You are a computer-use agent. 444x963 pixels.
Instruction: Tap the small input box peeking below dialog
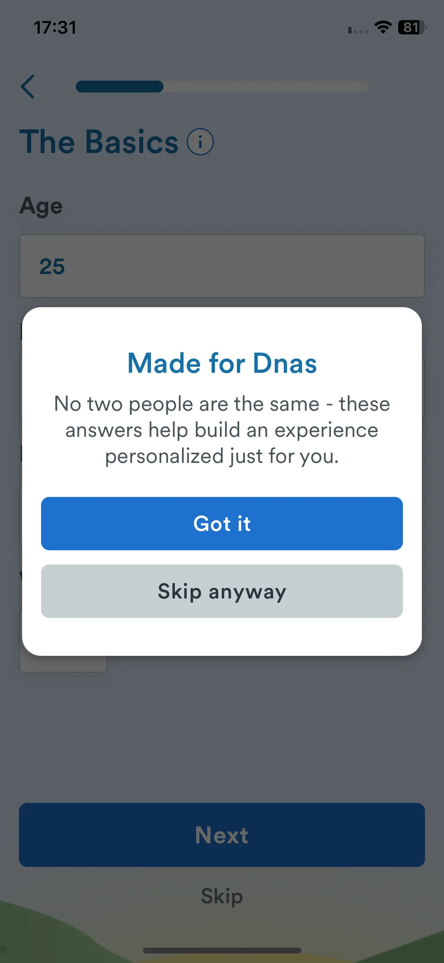[x=64, y=663]
